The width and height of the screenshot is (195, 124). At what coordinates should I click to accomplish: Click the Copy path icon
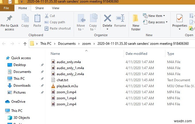tap(46, 22)
